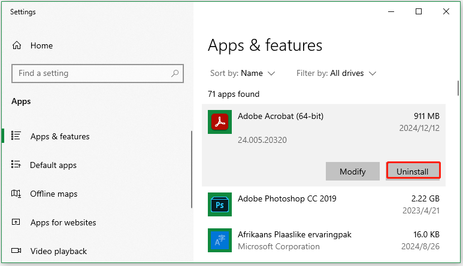Click the search magnifier icon
This screenshot has width=463, height=266.
pyautogui.click(x=175, y=74)
